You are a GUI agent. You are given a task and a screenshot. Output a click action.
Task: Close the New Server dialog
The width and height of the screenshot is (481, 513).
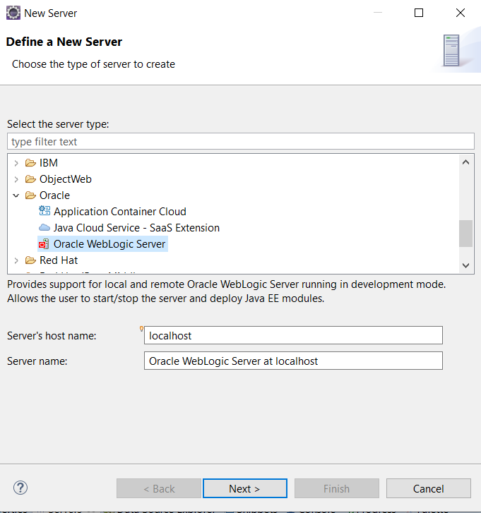click(x=461, y=13)
